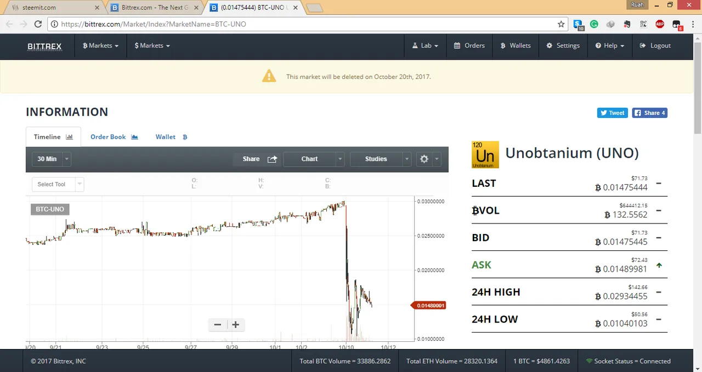The height and width of the screenshot is (372, 702).
Task: Expand the Lab dropdown menu
Action: coord(425,46)
